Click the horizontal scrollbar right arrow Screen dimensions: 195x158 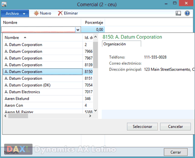click(90, 116)
